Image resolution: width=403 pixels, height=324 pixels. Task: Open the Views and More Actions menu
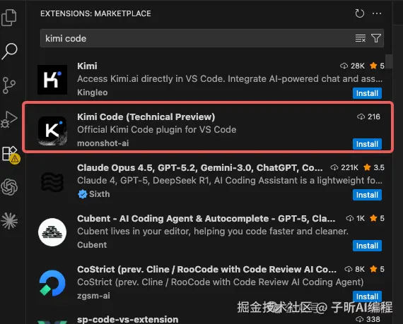[x=377, y=13]
